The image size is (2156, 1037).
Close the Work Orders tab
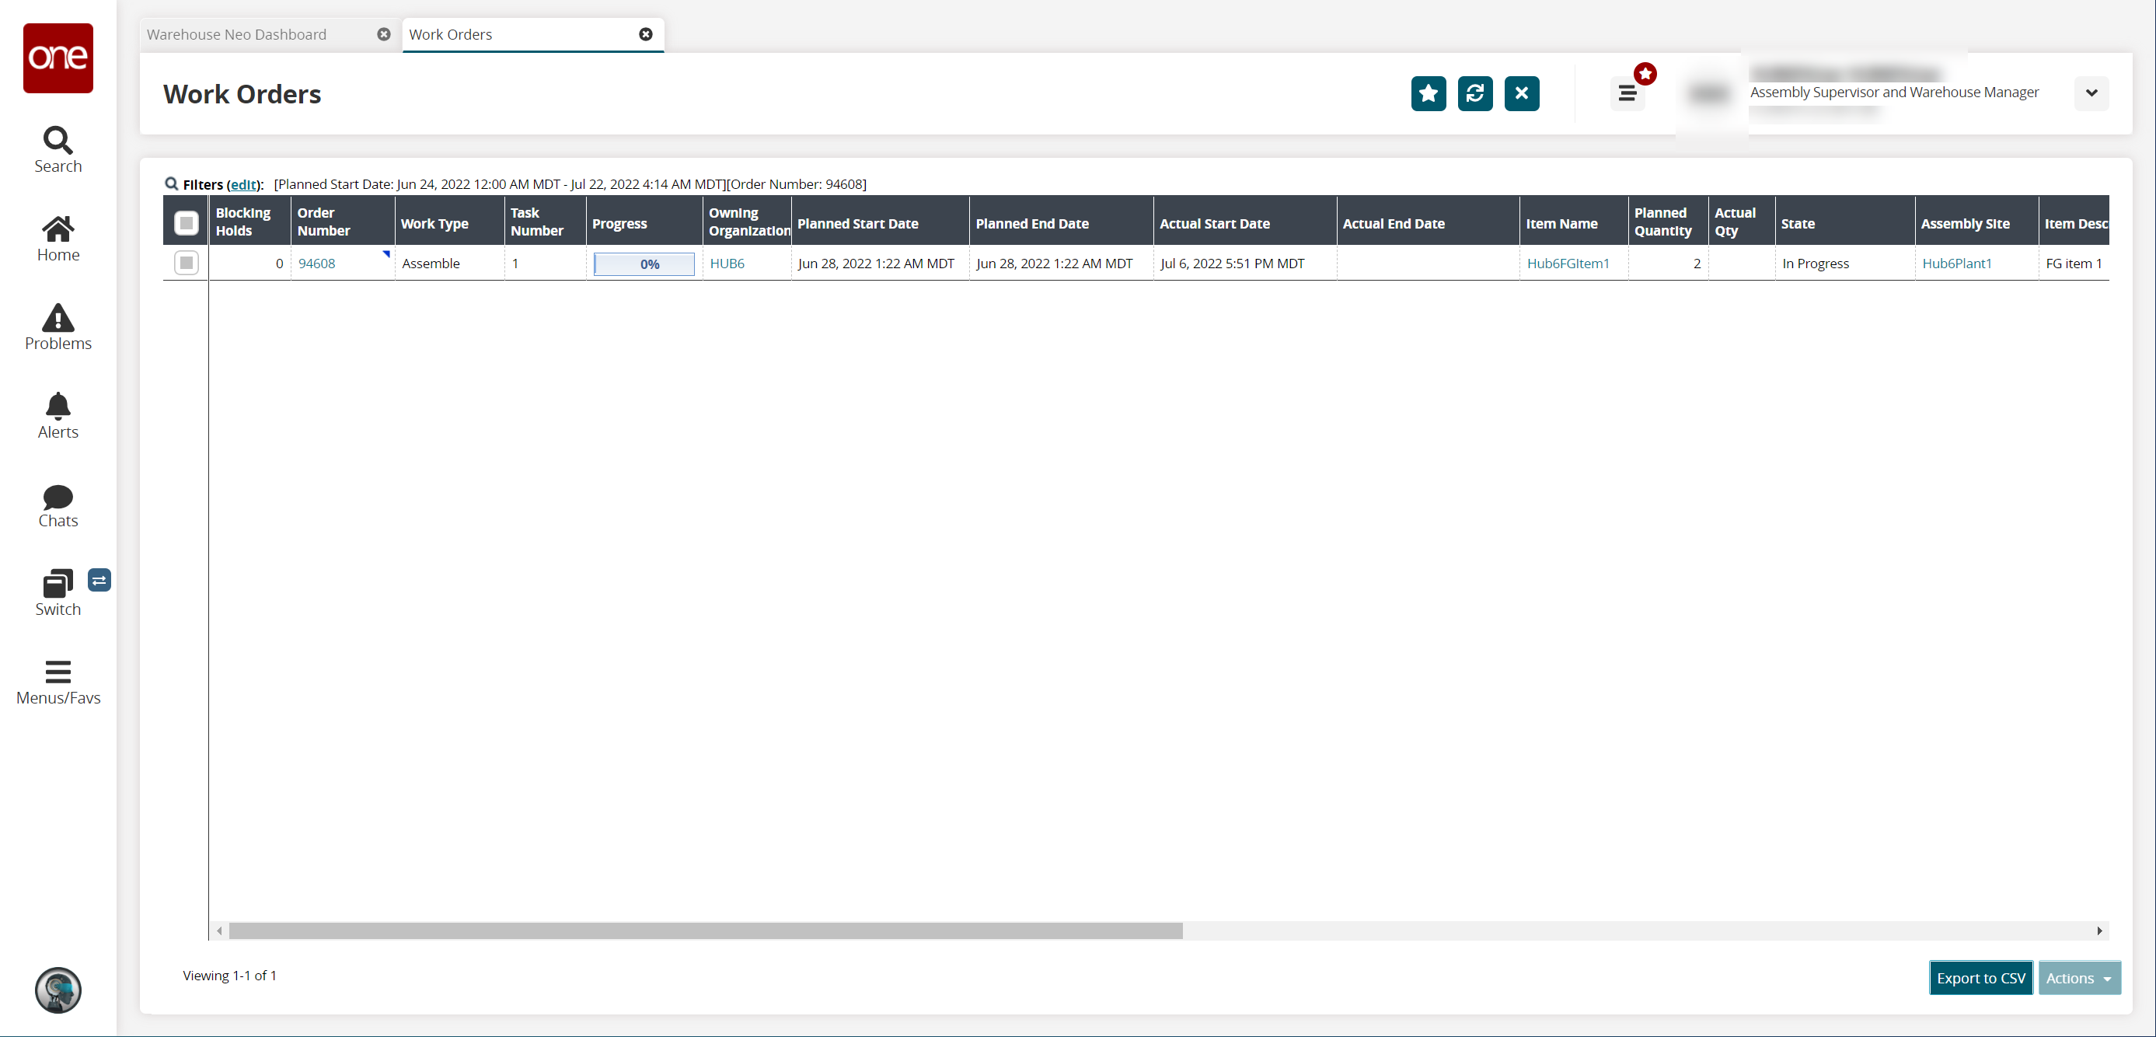point(645,34)
